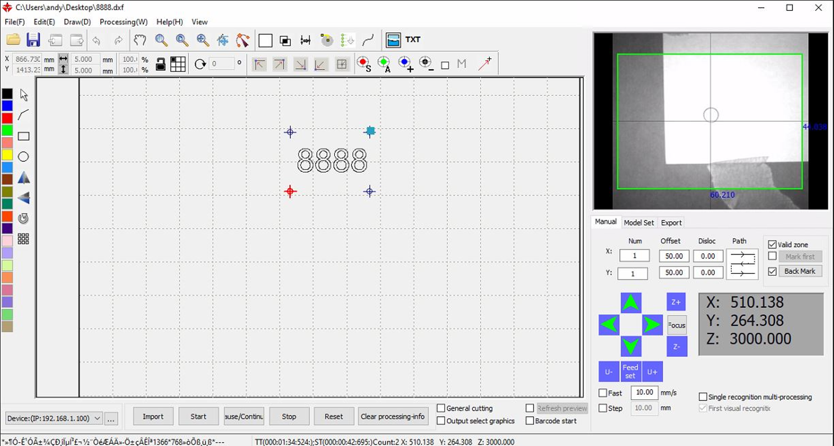Select the rectangle drawing tool
This screenshot has height=446, width=834.
24,136
